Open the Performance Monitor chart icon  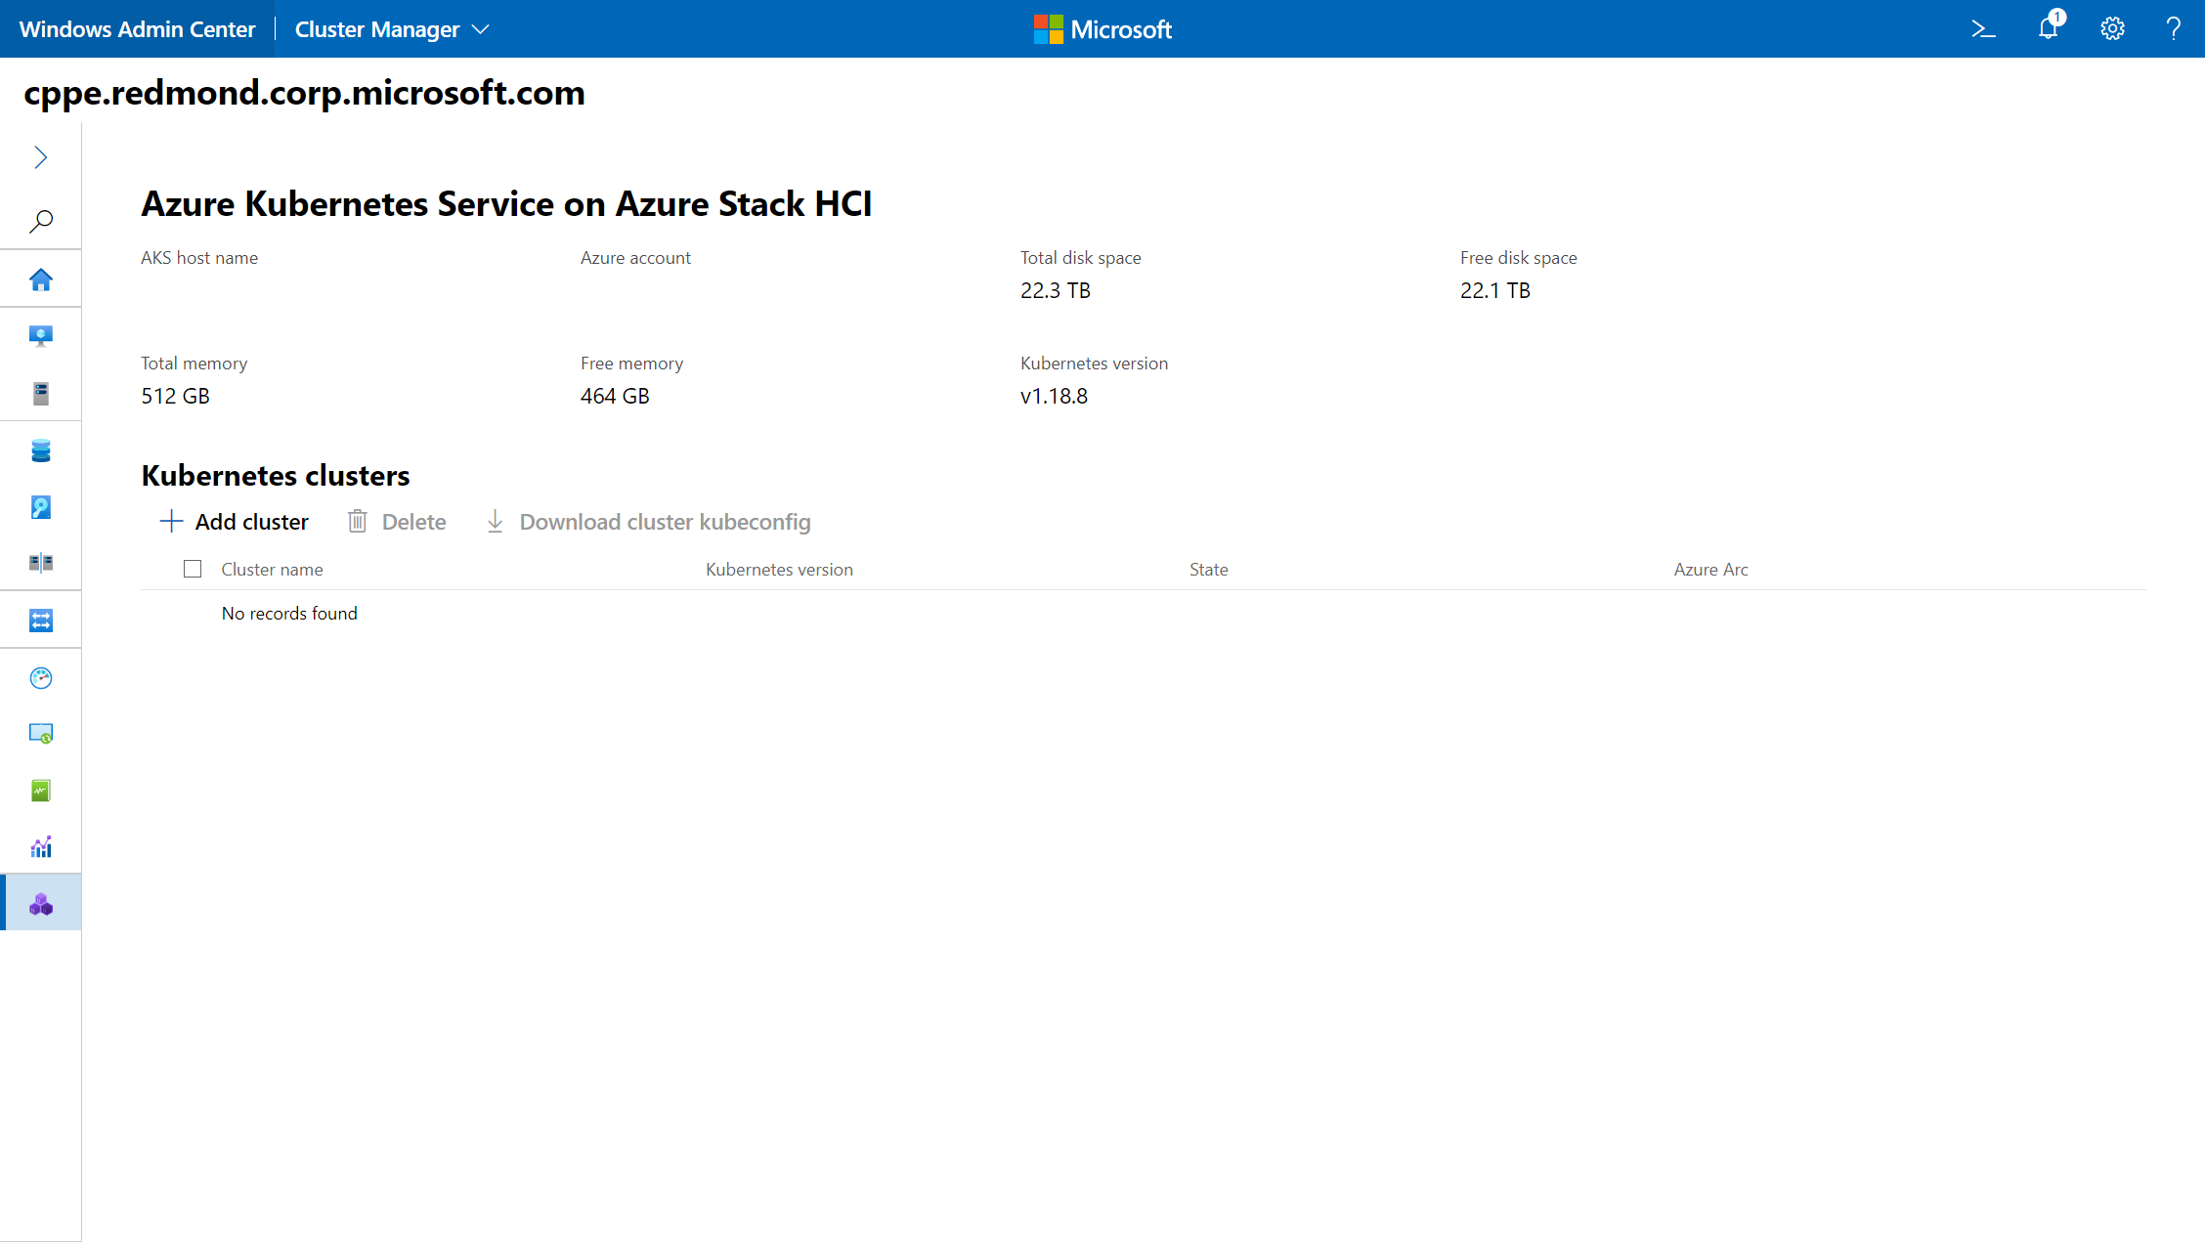point(41,846)
